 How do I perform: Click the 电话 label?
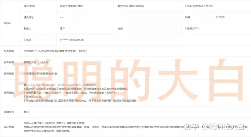pyautogui.click(x=120, y=29)
